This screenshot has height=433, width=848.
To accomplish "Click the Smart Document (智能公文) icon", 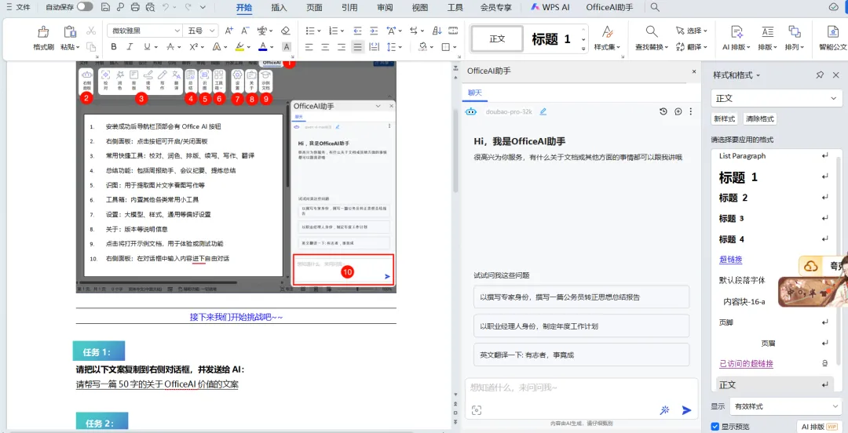I will 833,31.
